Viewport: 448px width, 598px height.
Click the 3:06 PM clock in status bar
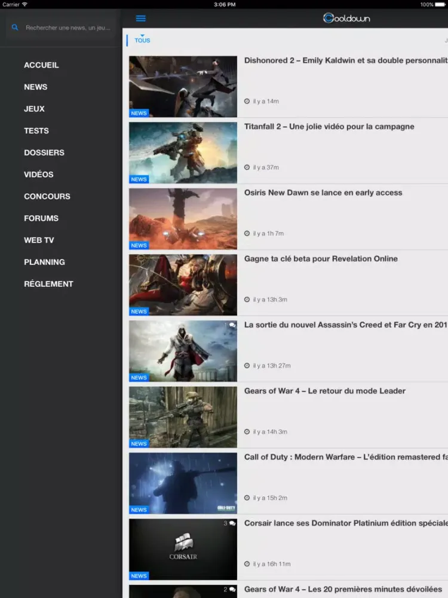coord(225,5)
